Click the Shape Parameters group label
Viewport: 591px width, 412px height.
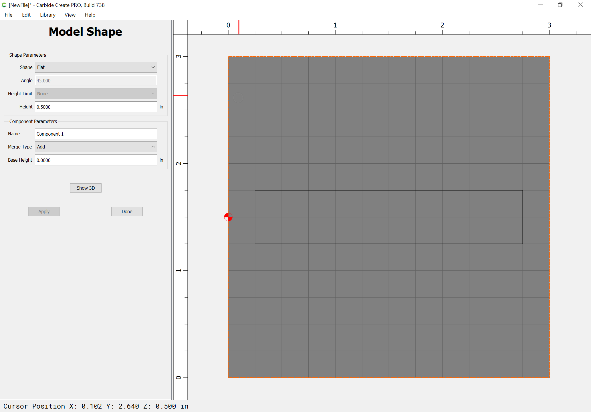(x=28, y=55)
